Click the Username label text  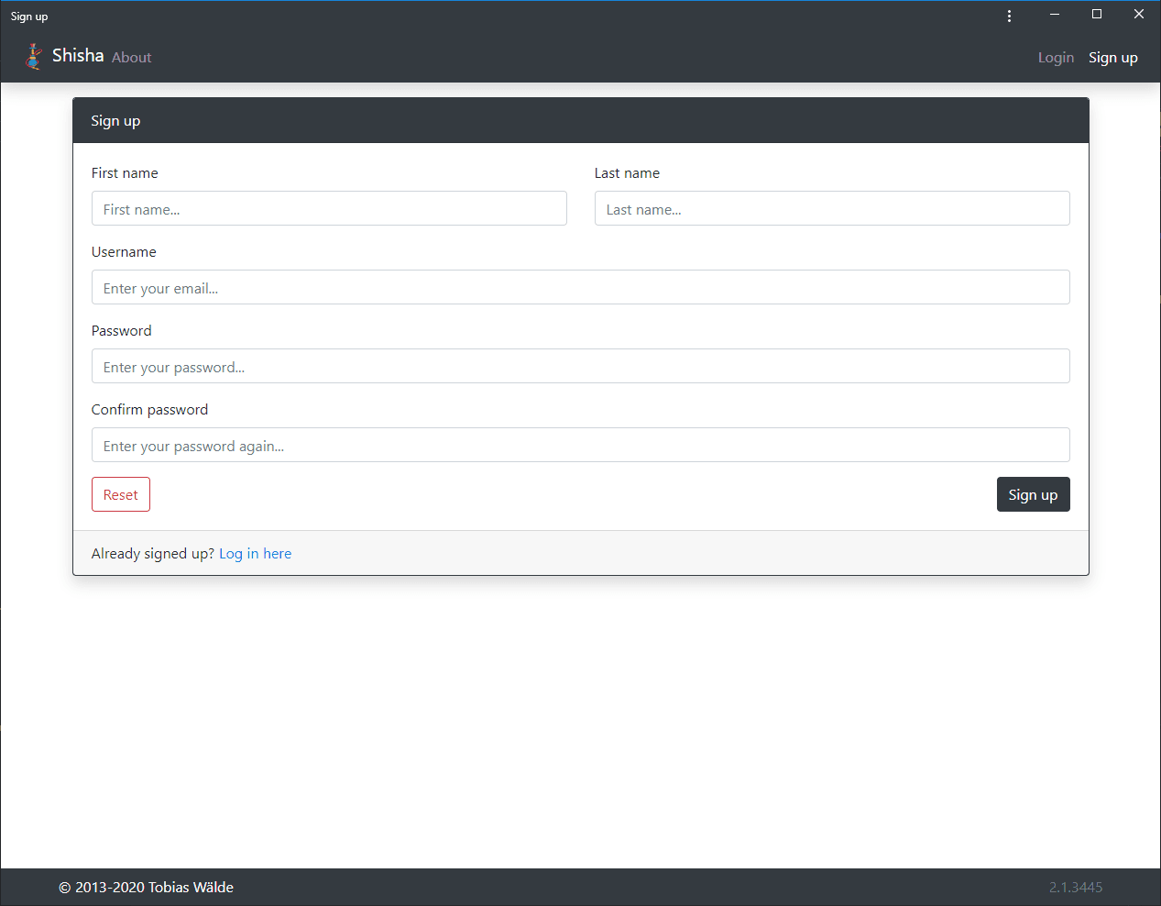pyautogui.click(x=124, y=252)
